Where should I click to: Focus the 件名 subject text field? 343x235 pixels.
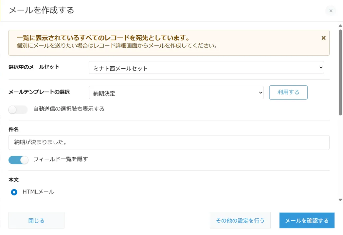169,143
